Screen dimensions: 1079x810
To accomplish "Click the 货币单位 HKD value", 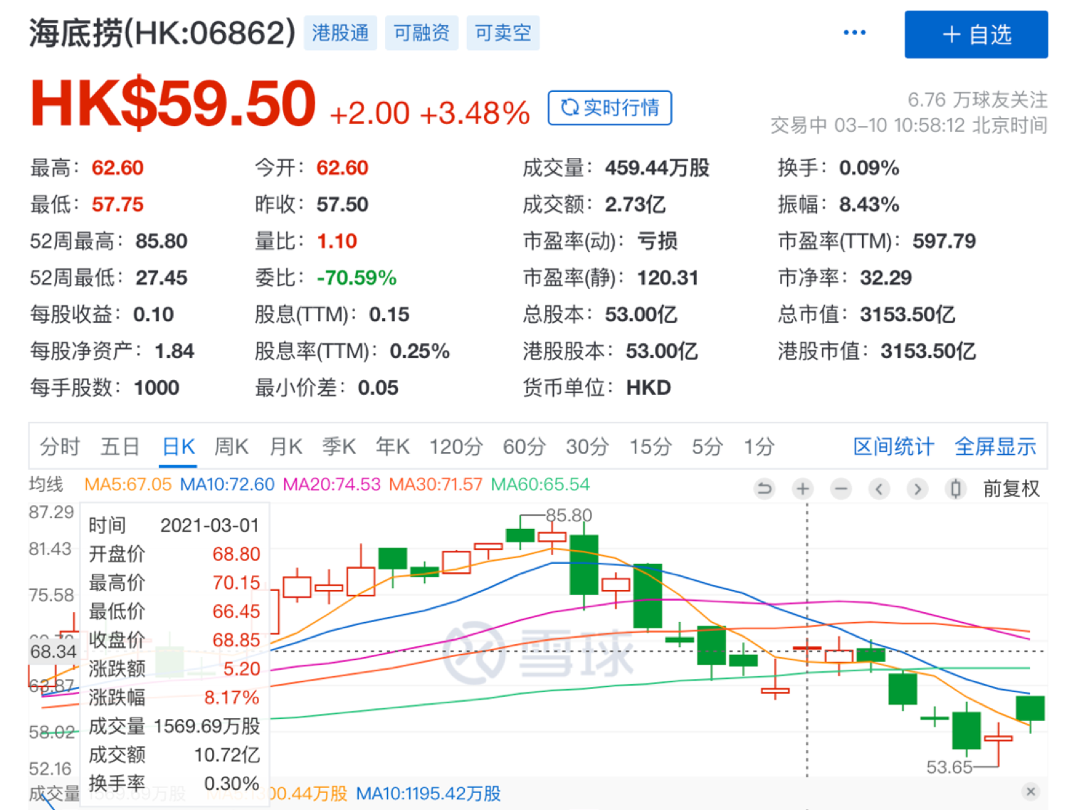I will click(648, 388).
